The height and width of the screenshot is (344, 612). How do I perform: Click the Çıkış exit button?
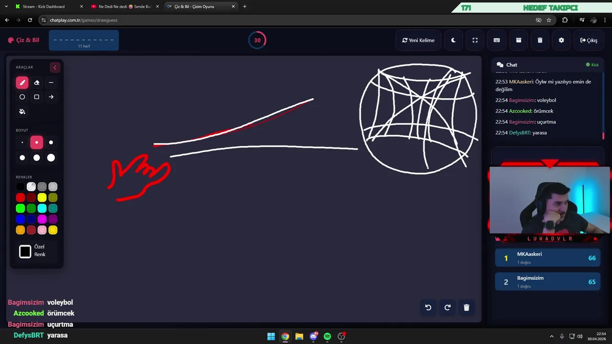(589, 40)
